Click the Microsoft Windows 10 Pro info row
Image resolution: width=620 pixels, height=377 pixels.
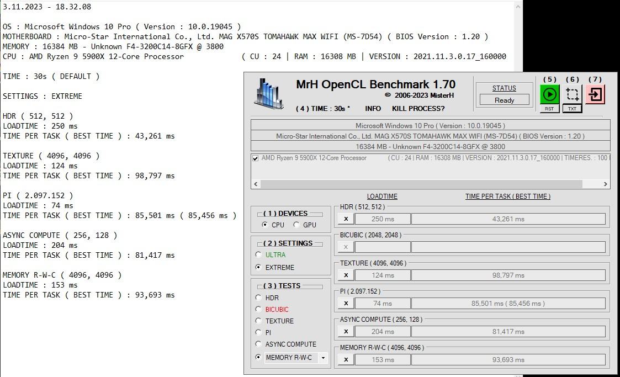point(430,126)
